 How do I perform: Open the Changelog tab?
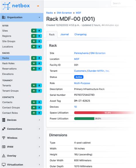point(80,34)
